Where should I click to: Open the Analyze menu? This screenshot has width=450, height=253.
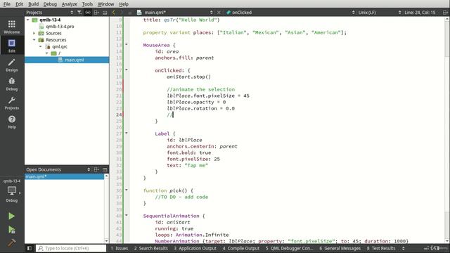pyautogui.click(x=70, y=4)
